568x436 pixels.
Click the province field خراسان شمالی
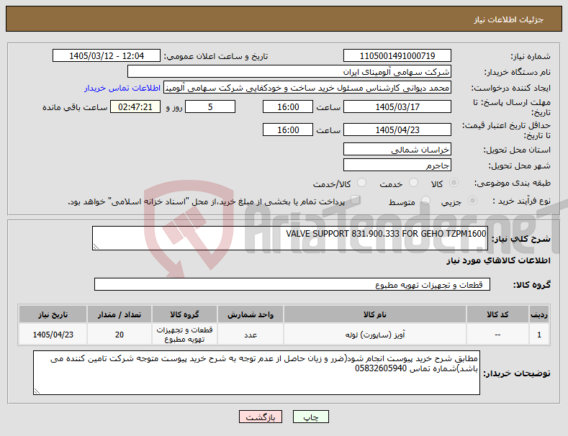point(397,149)
